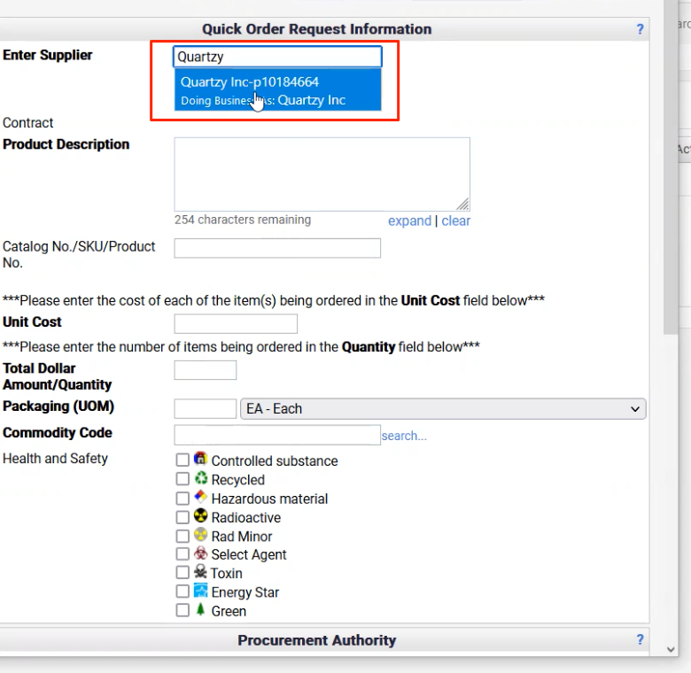691x673 pixels.
Task: Check the Select Agent checkbox
Action: (182, 554)
